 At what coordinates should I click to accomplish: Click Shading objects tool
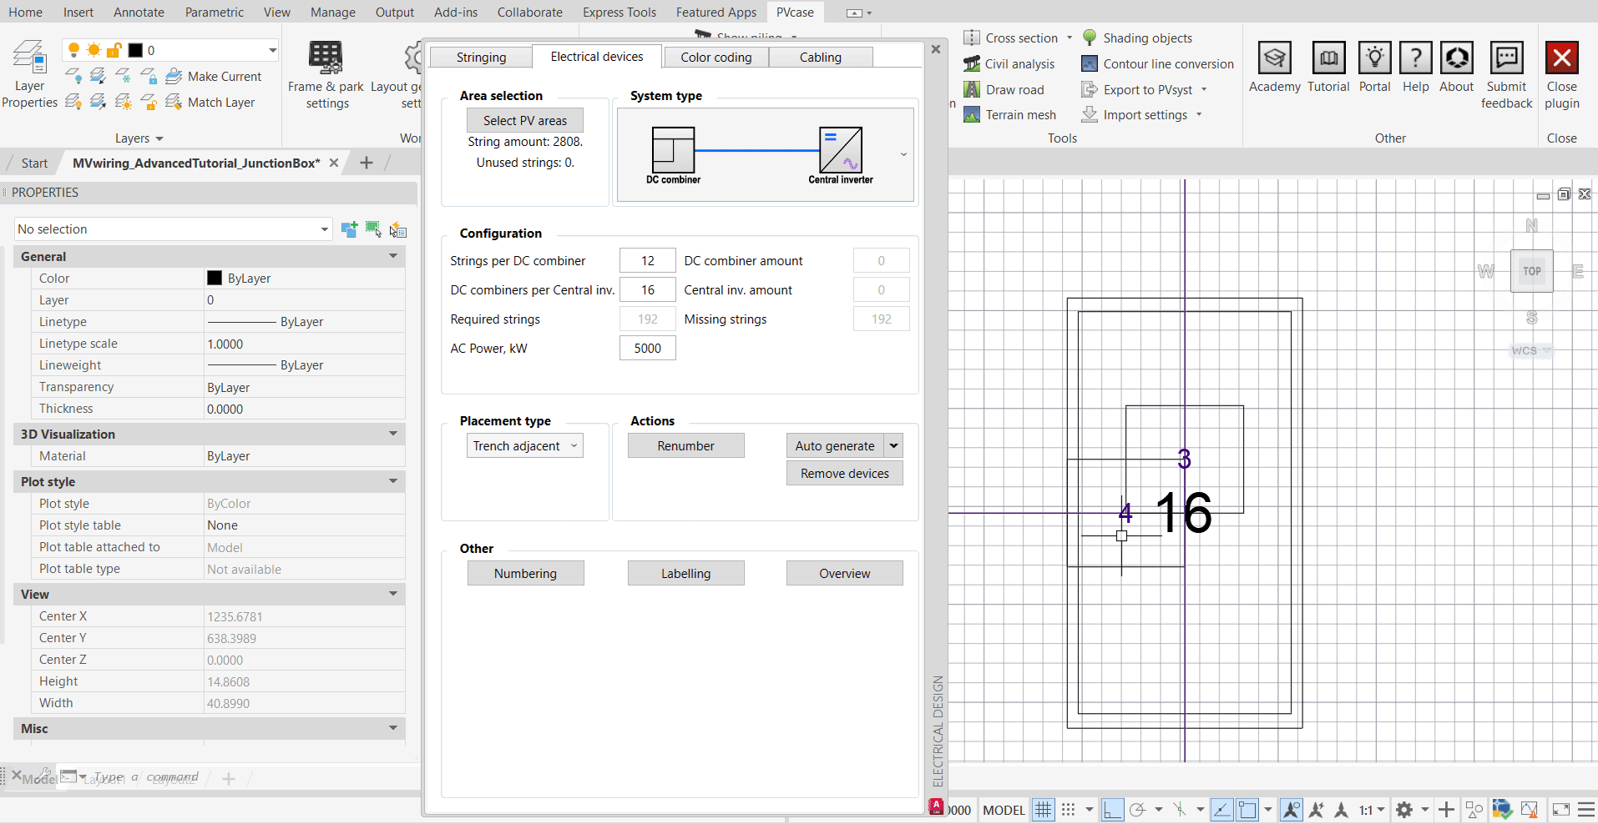pyautogui.click(x=1137, y=38)
